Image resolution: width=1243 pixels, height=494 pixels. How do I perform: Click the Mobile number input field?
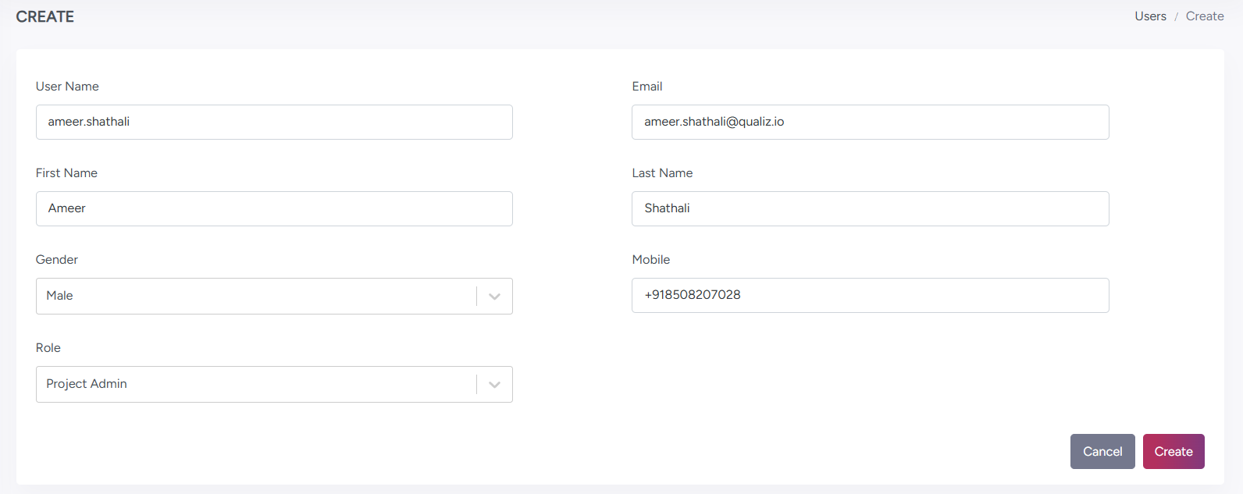870,296
